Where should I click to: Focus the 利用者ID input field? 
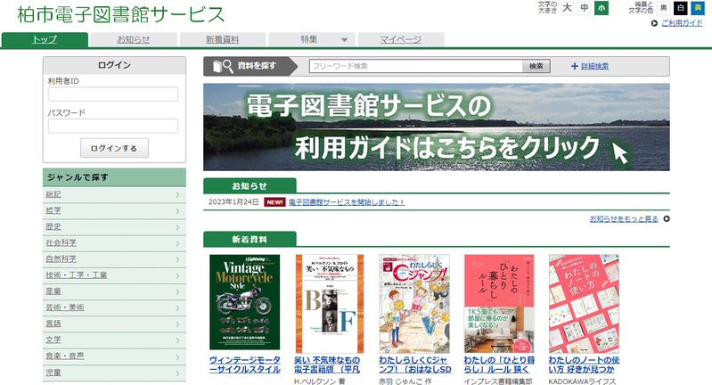point(113,94)
